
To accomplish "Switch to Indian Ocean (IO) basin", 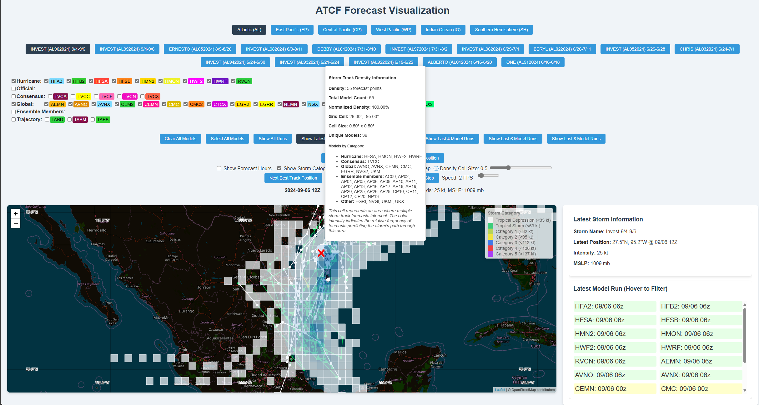I will coord(443,30).
